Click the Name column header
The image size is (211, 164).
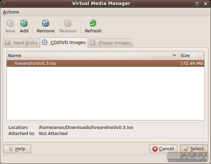tap(93, 56)
